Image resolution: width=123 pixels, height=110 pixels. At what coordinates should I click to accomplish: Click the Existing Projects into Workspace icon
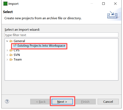[15, 45]
